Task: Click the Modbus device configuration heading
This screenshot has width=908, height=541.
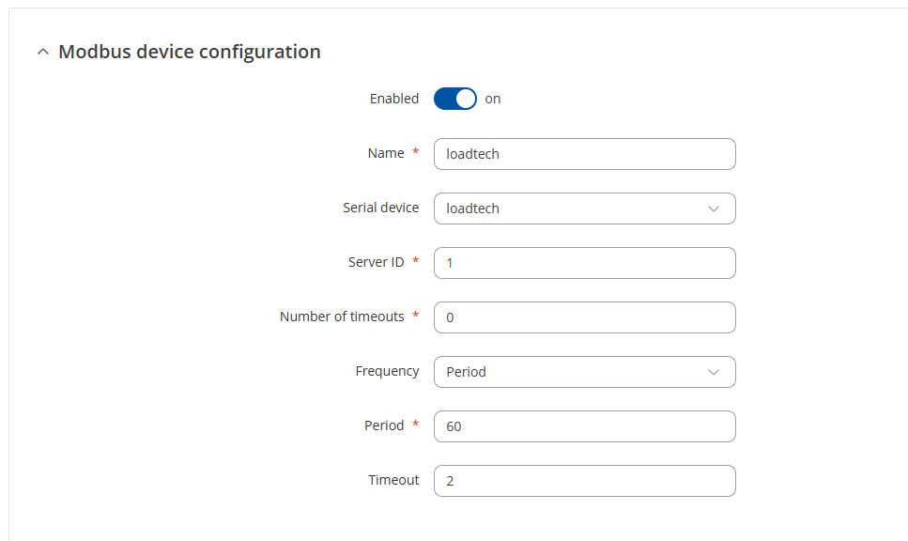Action: [x=190, y=52]
